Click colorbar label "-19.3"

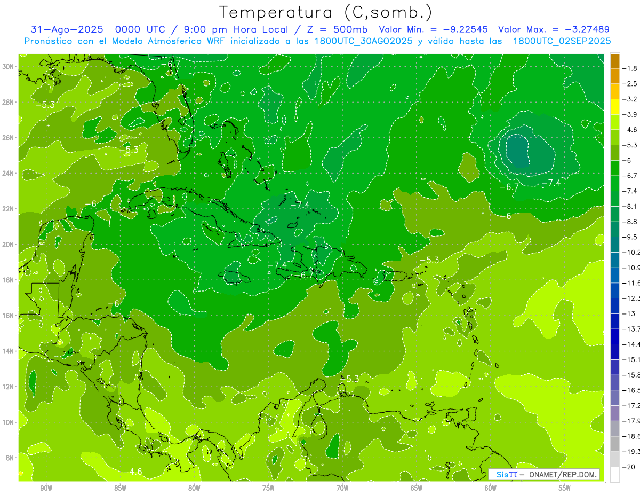632,452
